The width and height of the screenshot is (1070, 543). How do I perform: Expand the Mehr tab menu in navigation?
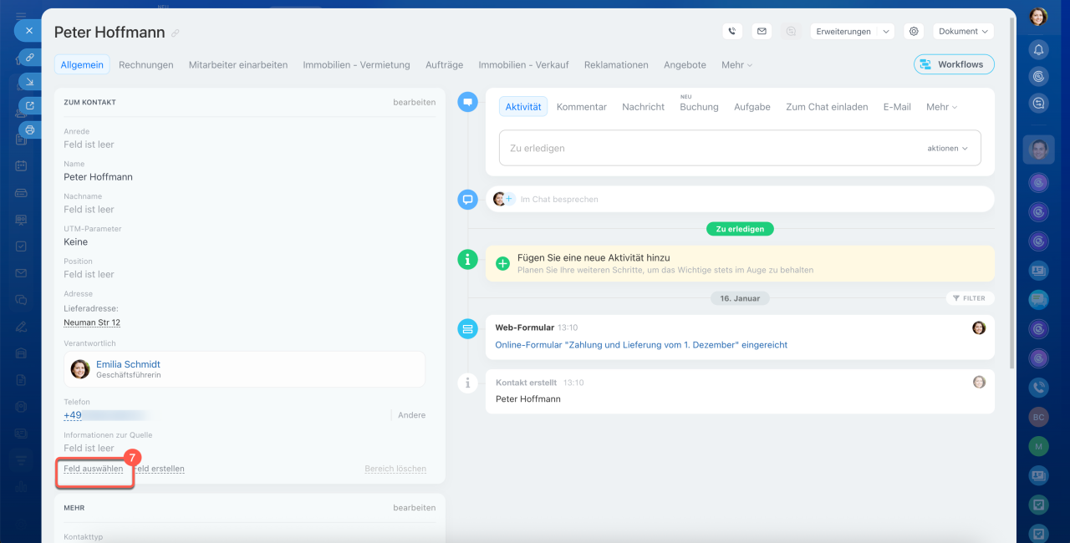pyautogui.click(x=736, y=64)
